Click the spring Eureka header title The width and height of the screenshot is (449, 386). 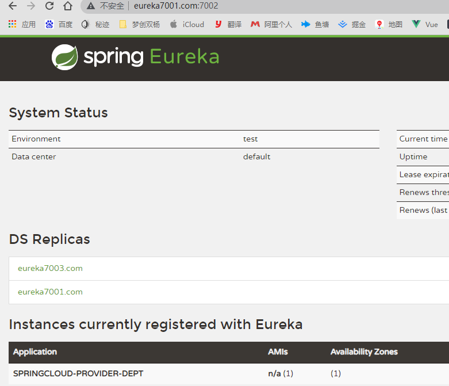151,56
